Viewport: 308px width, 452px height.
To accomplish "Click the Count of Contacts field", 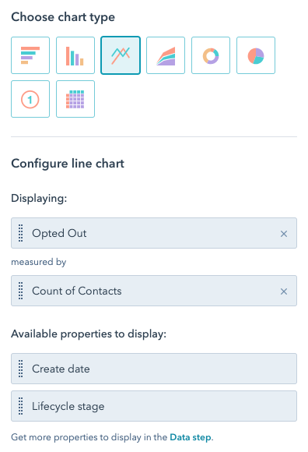I will point(154,291).
